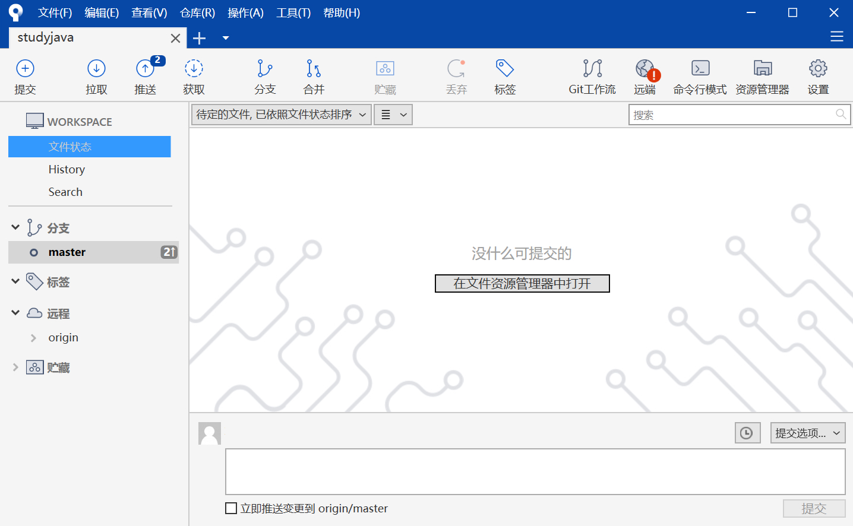Open 设置 (Settings) gear icon

818,77
